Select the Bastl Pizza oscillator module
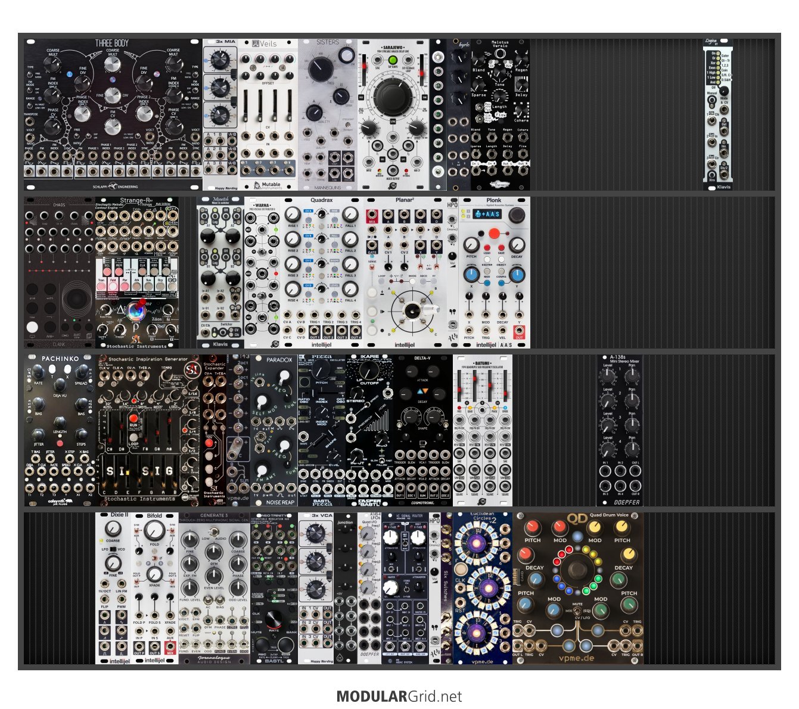The height and width of the screenshot is (709, 799). pyautogui.click(x=322, y=431)
